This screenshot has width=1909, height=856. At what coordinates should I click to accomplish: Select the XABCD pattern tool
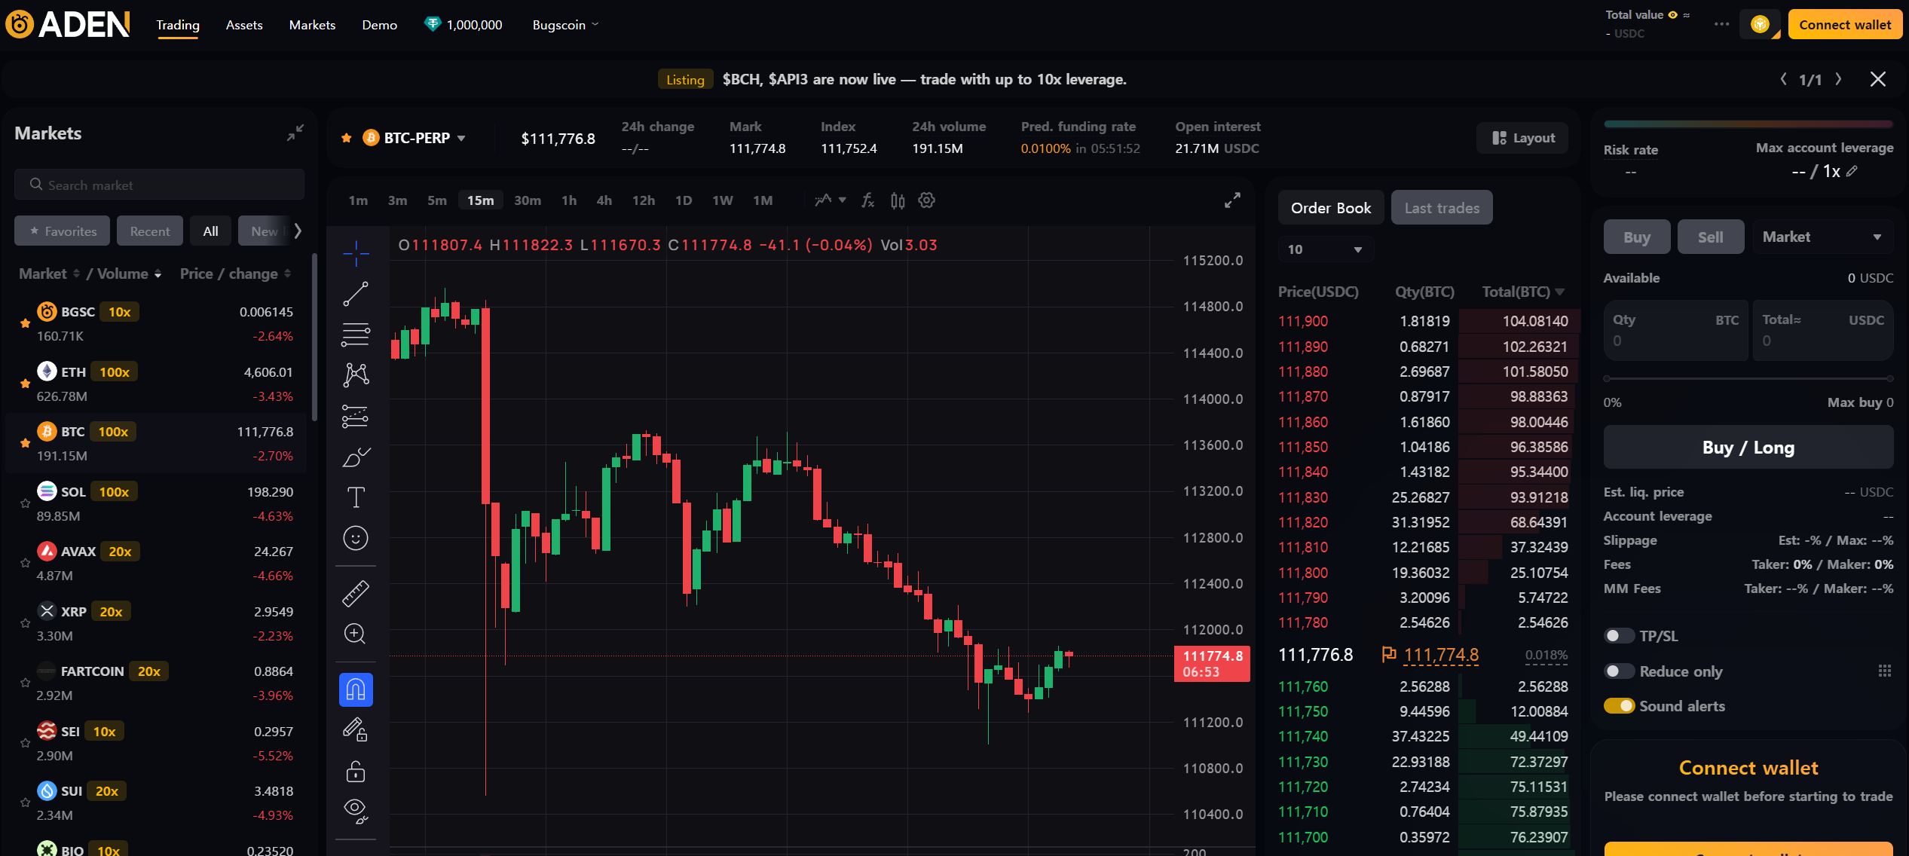(356, 374)
